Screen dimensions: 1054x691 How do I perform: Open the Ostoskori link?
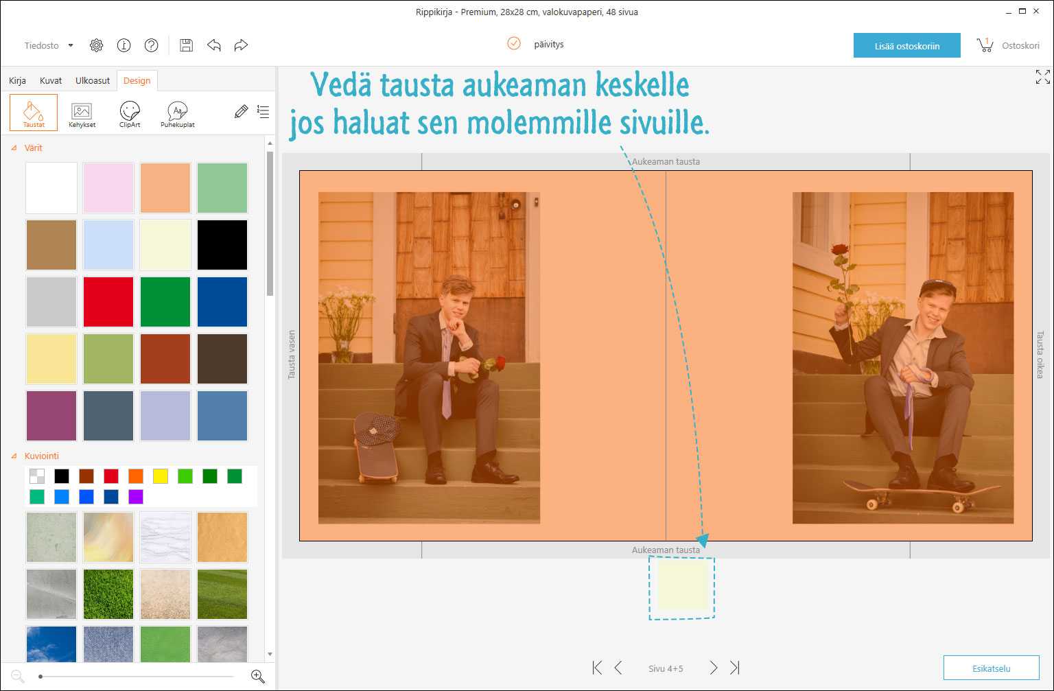pos(1020,45)
